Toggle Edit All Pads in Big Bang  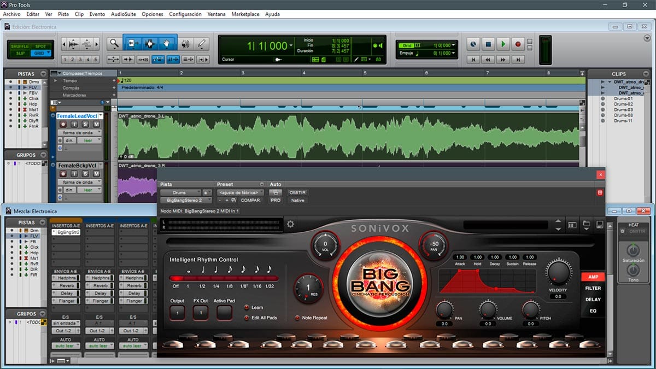point(247,318)
